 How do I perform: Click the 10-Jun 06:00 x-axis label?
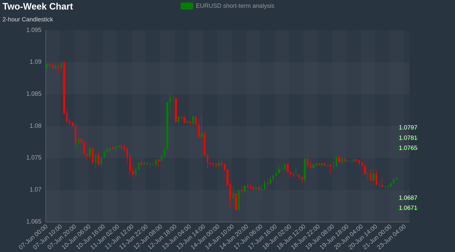pyautogui.click(x=76, y=237)
